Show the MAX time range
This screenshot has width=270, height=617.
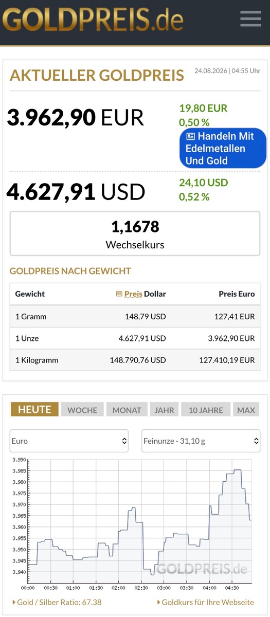click(246, 409)
